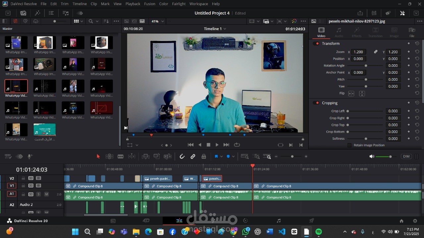
Task: Toggle linked selection chain icon
Action: click(193, 157)
